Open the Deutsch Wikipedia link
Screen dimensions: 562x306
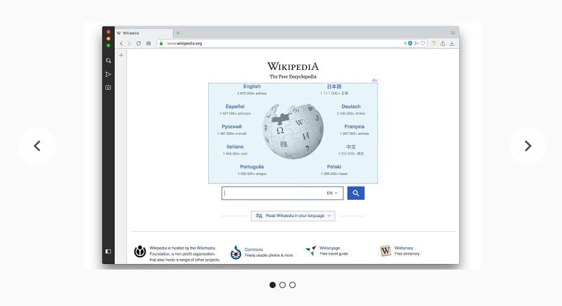coord(351,106)
